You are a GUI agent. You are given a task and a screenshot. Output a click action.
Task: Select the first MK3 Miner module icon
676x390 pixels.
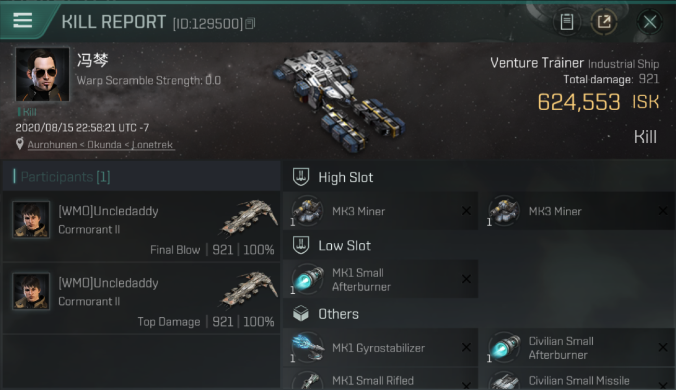point(307,211)
